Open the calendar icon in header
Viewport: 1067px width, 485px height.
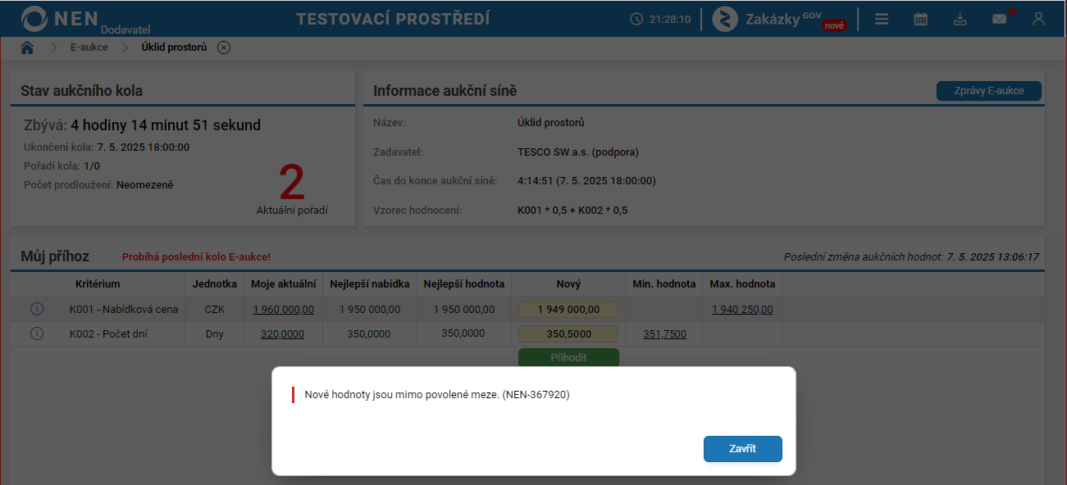pos(921,19)
